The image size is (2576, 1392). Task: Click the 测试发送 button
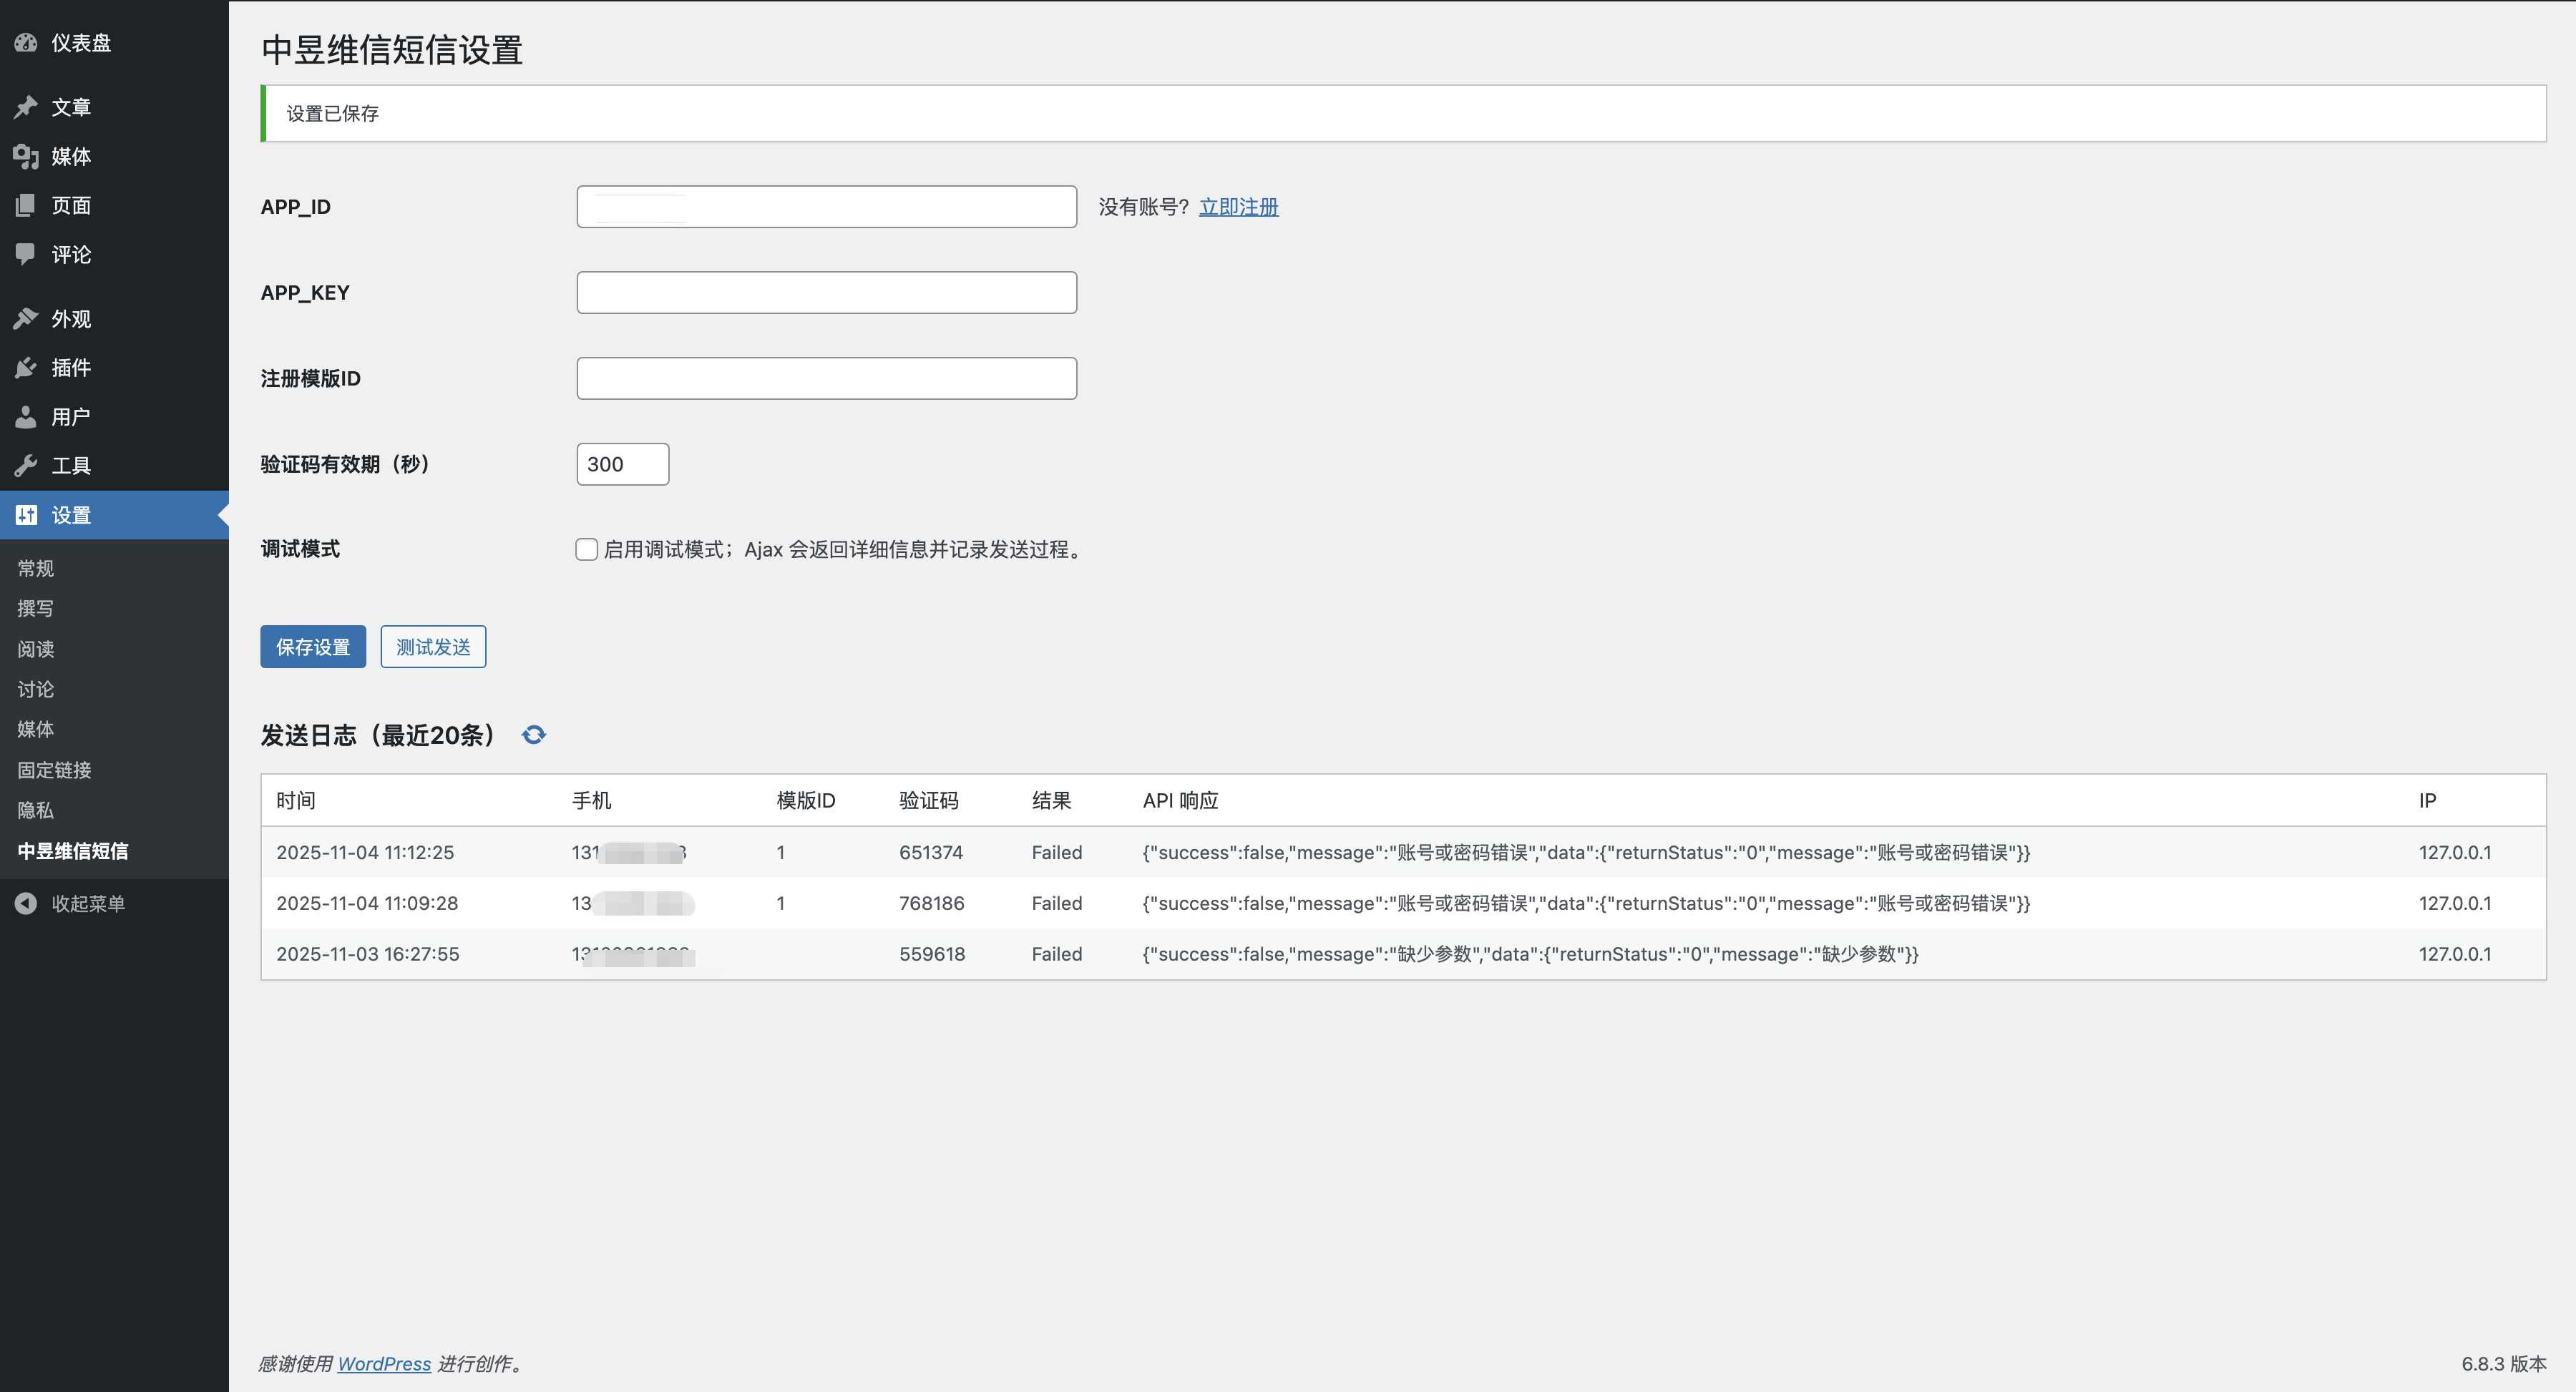pyautogui.click(x=433, y=647)
